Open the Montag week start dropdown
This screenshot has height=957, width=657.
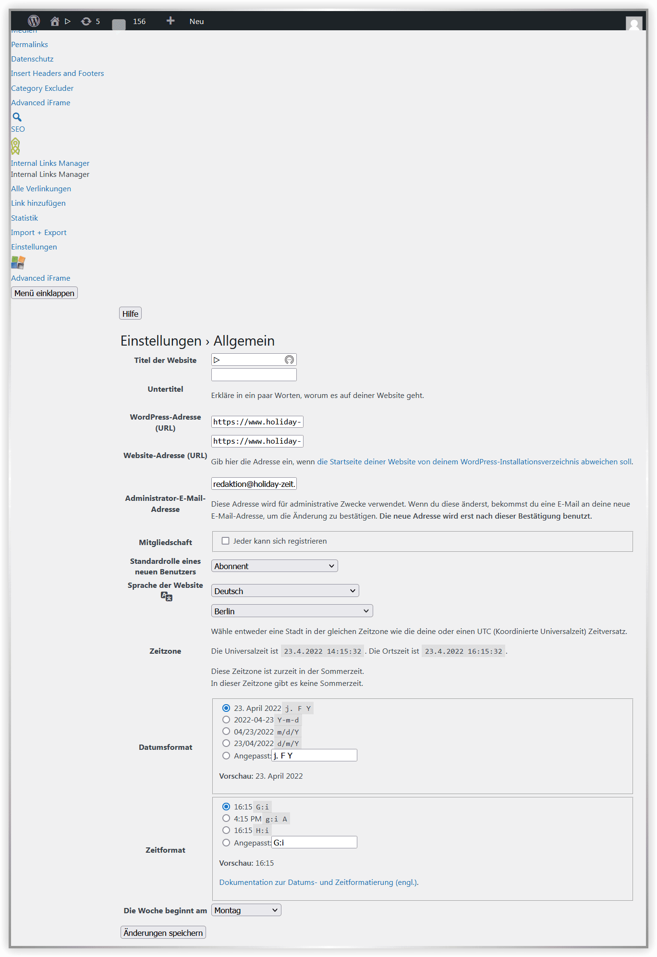point(246,910)
